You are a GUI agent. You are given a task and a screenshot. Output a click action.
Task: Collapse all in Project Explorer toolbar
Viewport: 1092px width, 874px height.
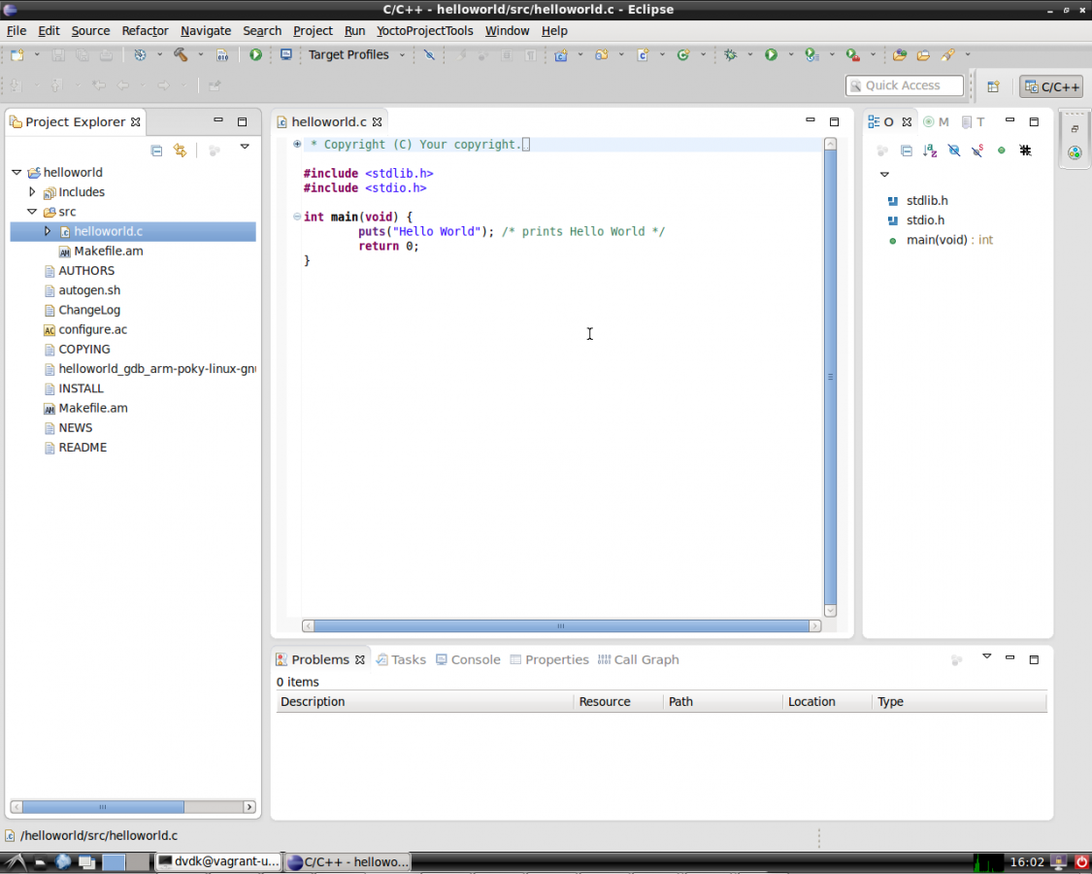coord(156,151)
